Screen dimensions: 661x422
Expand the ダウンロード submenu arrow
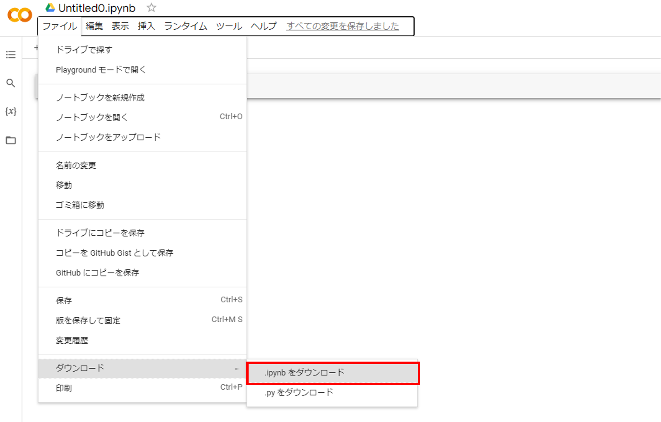coord(237,368)
